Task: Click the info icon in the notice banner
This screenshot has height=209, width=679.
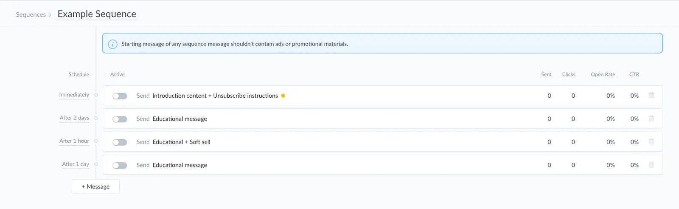Action: (x=112, y=44)
